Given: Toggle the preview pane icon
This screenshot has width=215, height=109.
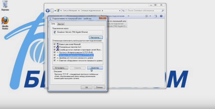Looking at the screenshot, I should coord(155,16).
